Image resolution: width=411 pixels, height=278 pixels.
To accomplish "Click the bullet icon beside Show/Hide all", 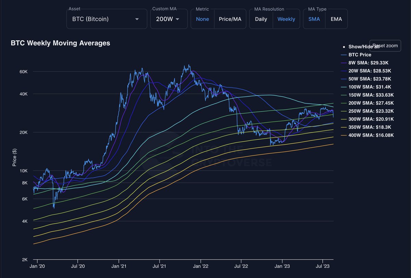I will pyautogui.click(x=344, y=46).
